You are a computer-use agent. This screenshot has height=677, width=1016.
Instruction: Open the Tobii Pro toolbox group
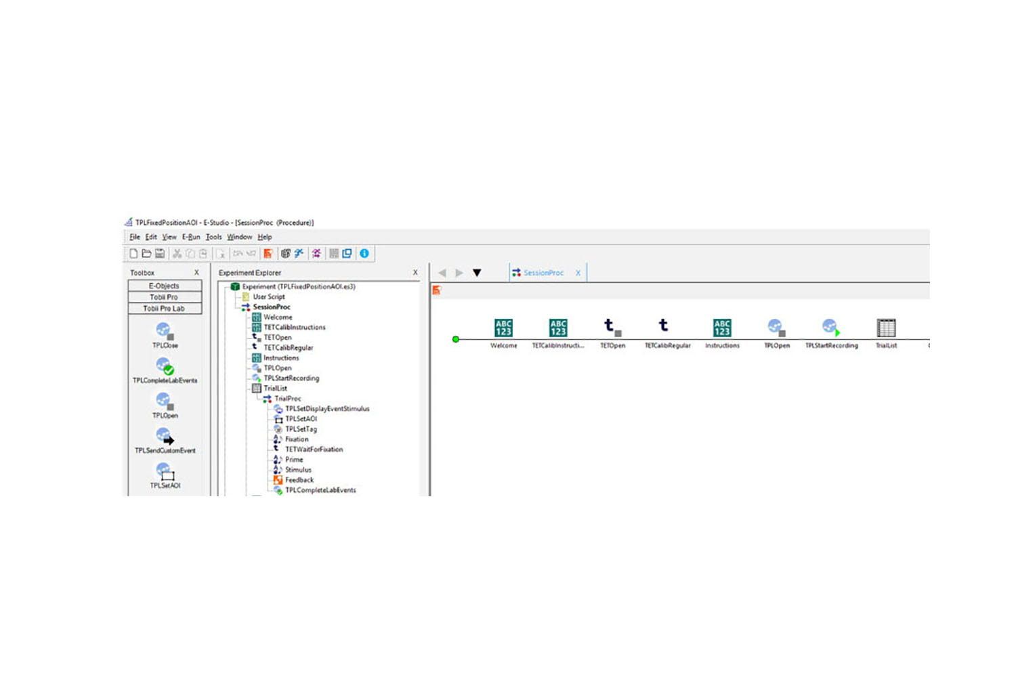[165, 297]
